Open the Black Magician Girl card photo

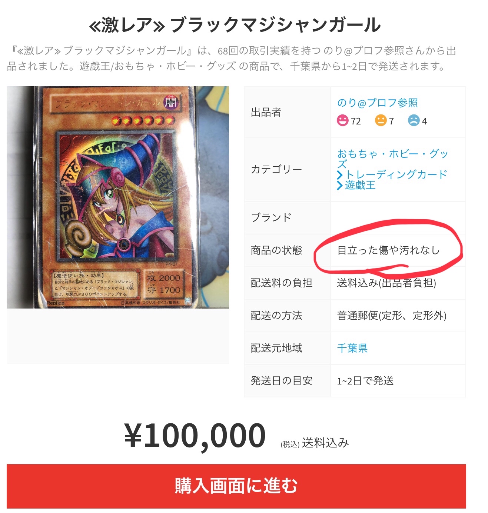click(x=118, y=197)
